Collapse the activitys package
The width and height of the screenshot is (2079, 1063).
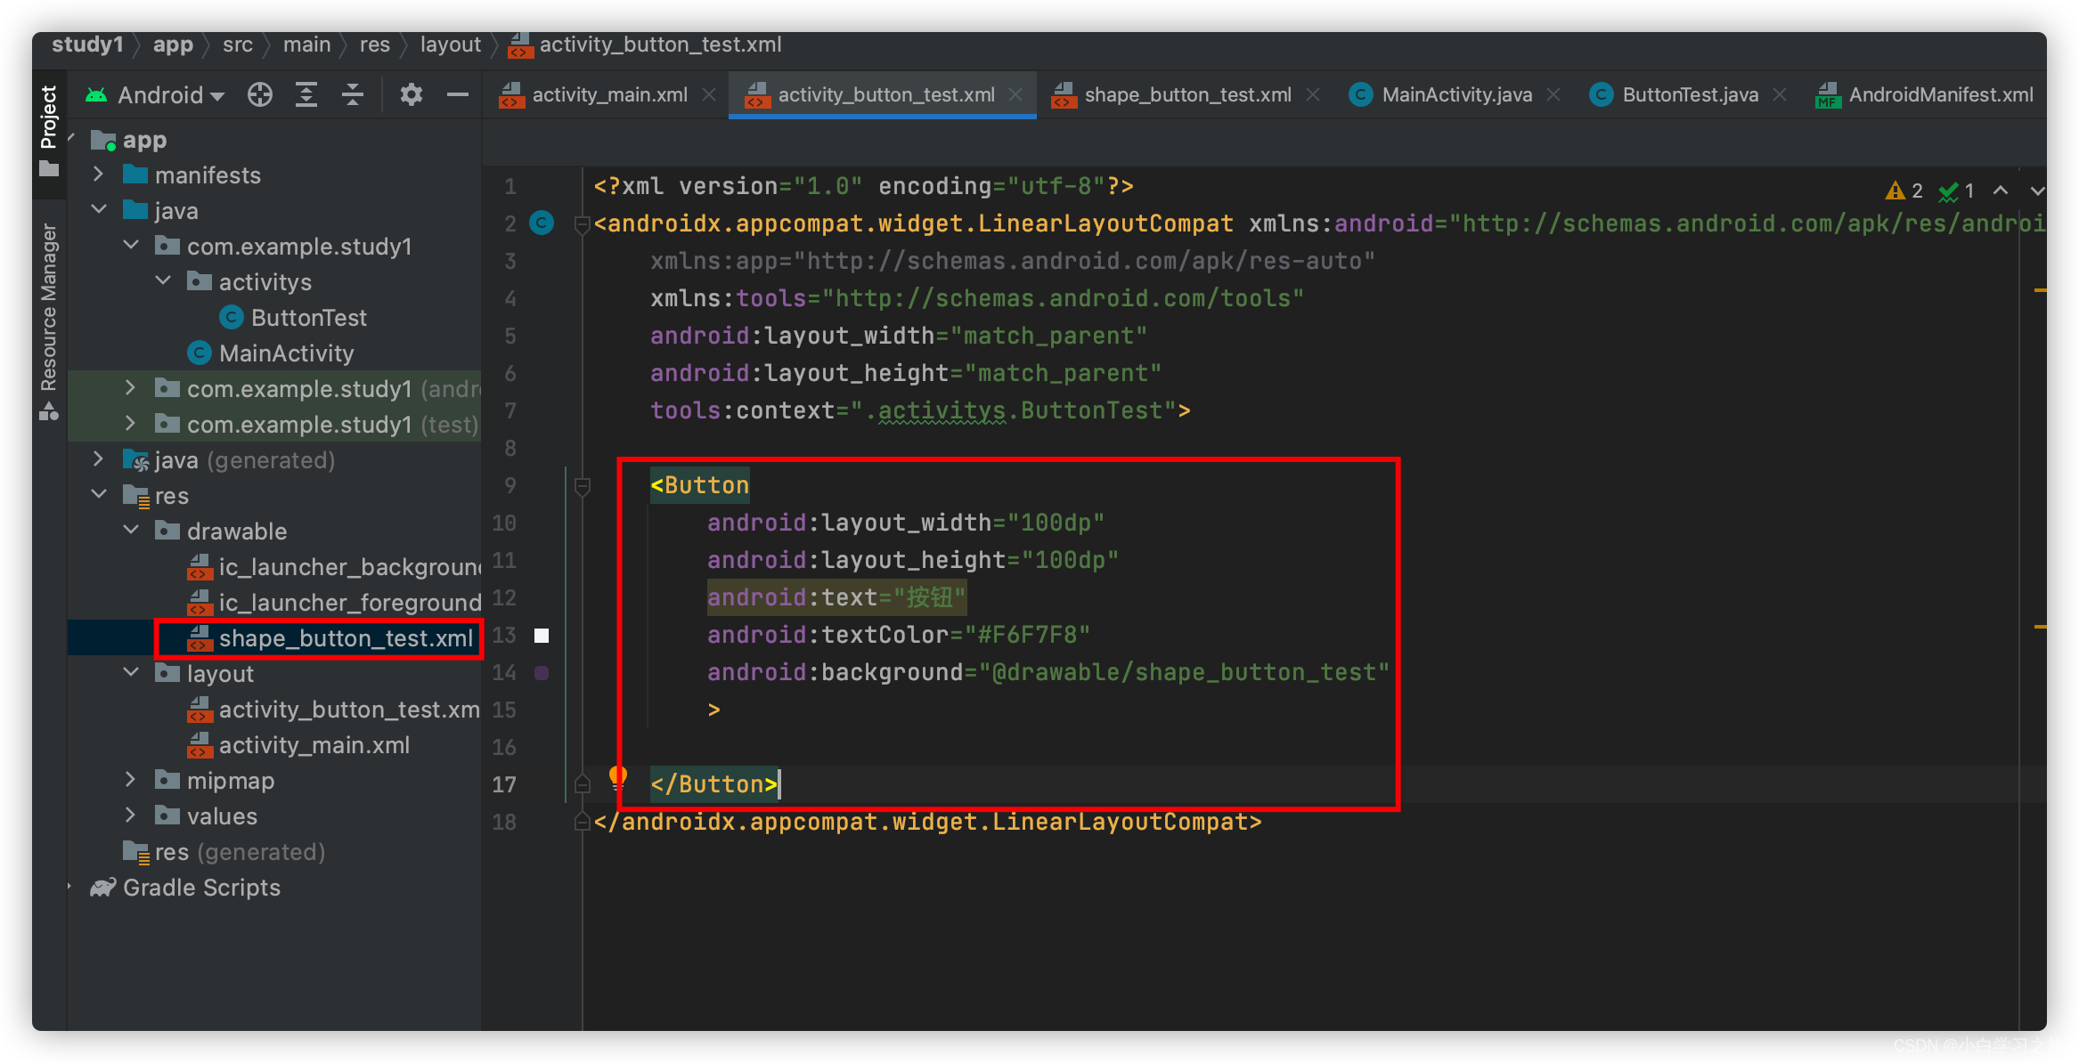pyautogui.click(x=163, y=281)
